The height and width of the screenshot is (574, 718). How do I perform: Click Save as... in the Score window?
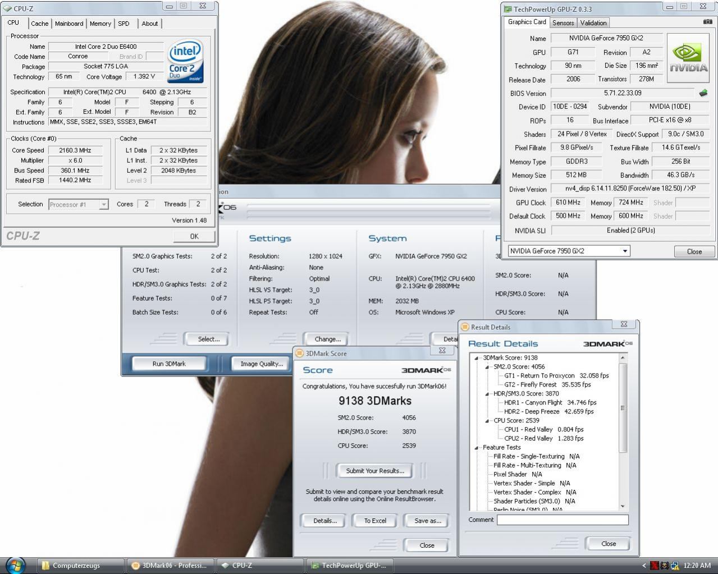pos(428,521)
